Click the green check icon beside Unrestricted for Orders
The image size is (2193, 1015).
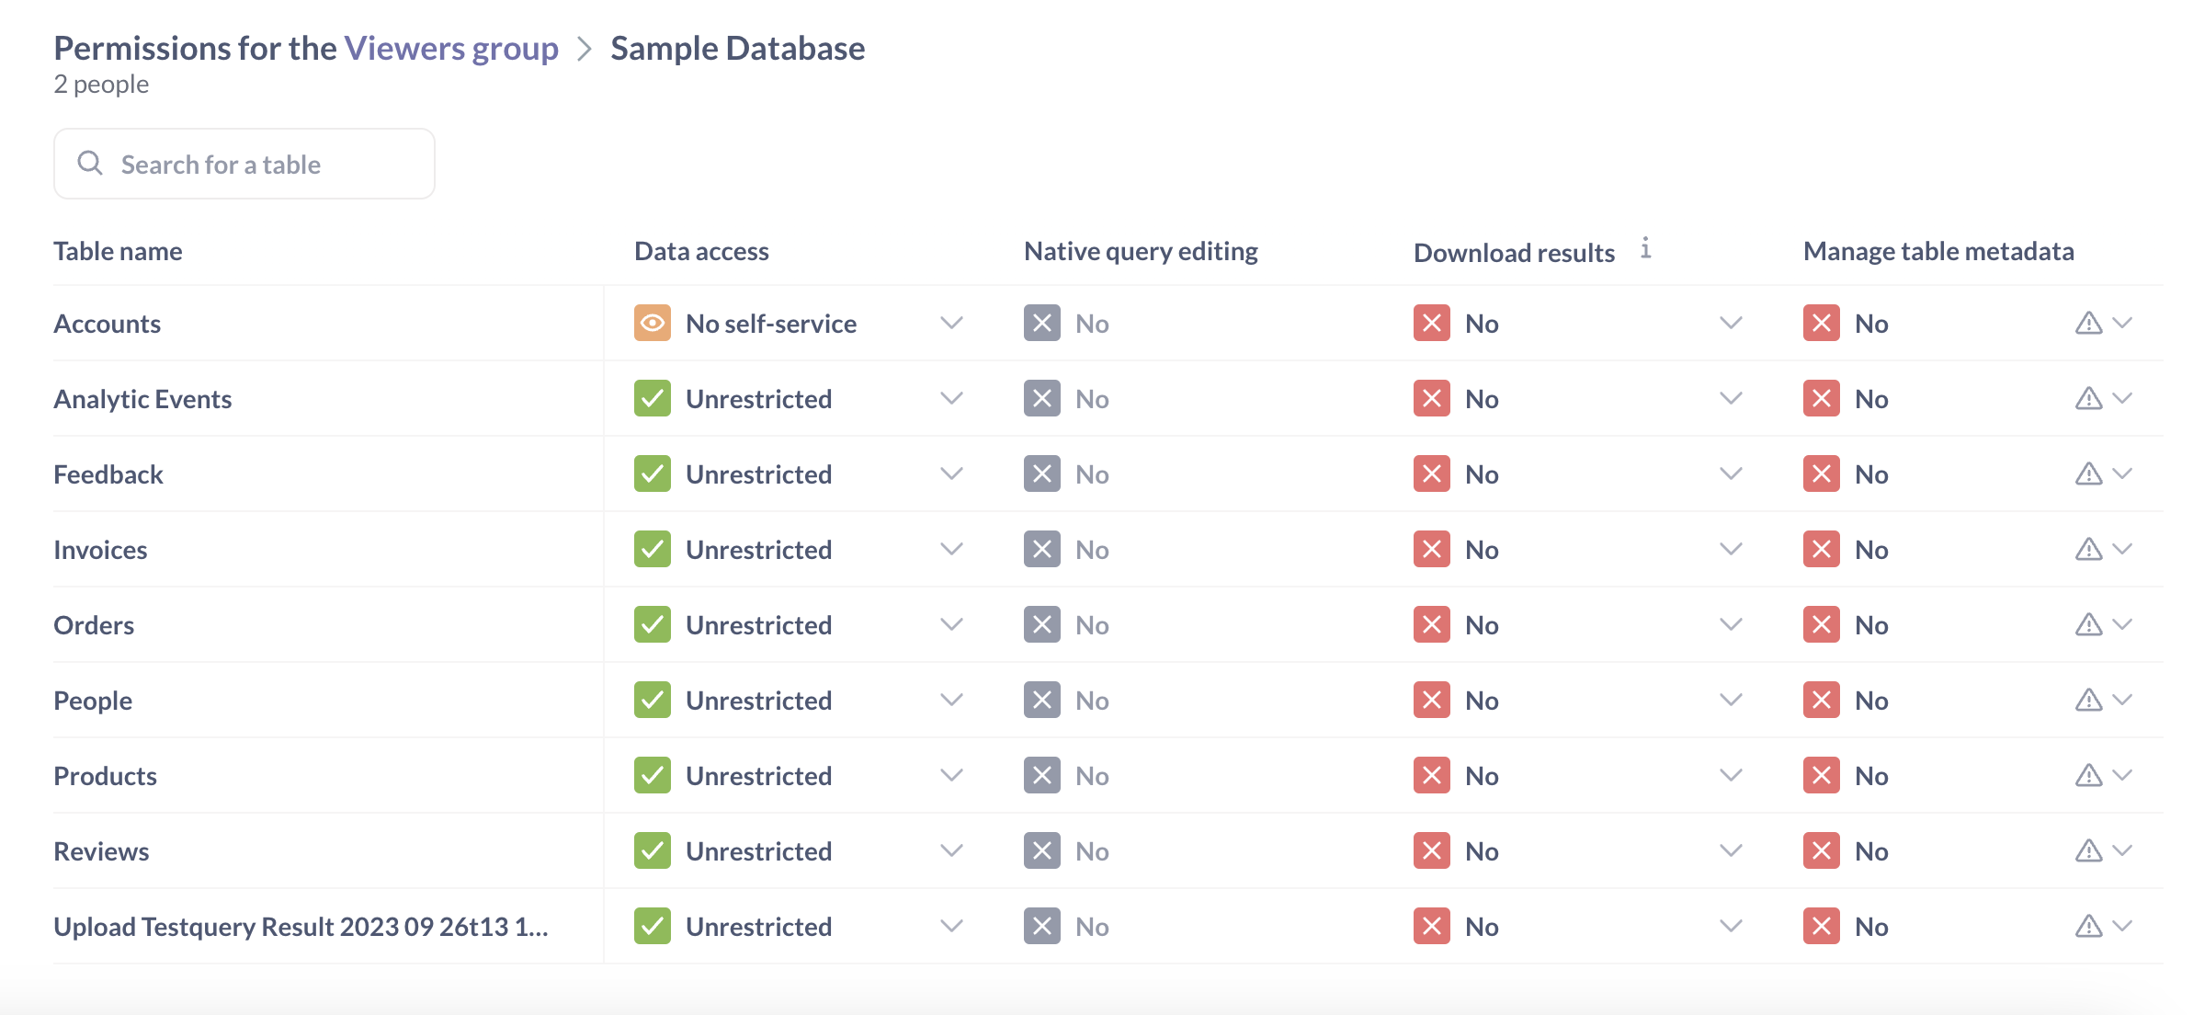point(652,624)
